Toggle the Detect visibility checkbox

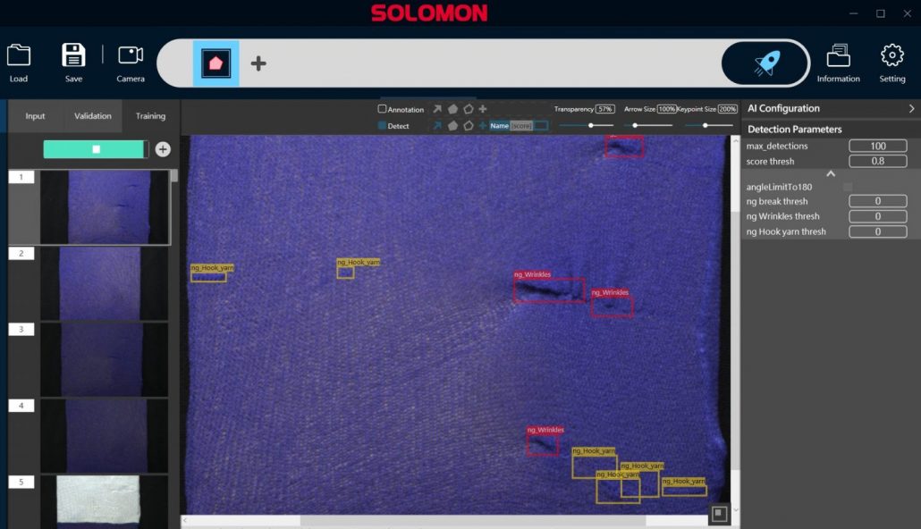[x=383, y=125]
